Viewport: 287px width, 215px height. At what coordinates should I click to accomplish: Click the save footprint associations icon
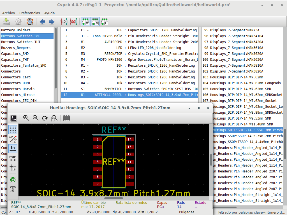[6, 22]
